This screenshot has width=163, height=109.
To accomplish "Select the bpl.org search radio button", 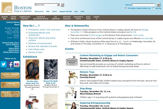I will (153, 8).
